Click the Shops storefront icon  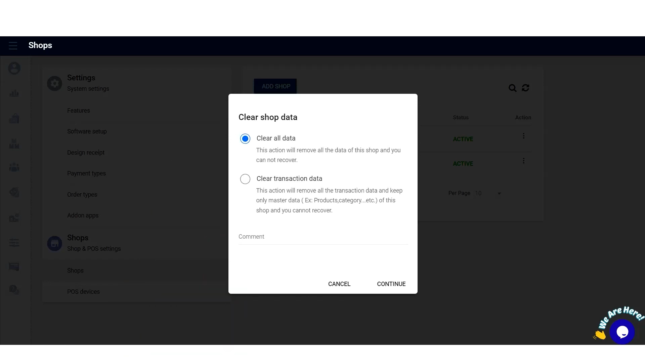[x=54, y=243]
